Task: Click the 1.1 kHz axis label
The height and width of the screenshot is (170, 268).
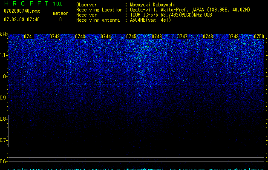Action: [4, 55]
